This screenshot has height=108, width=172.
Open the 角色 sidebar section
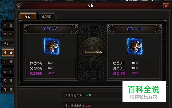tap(8, 25)
